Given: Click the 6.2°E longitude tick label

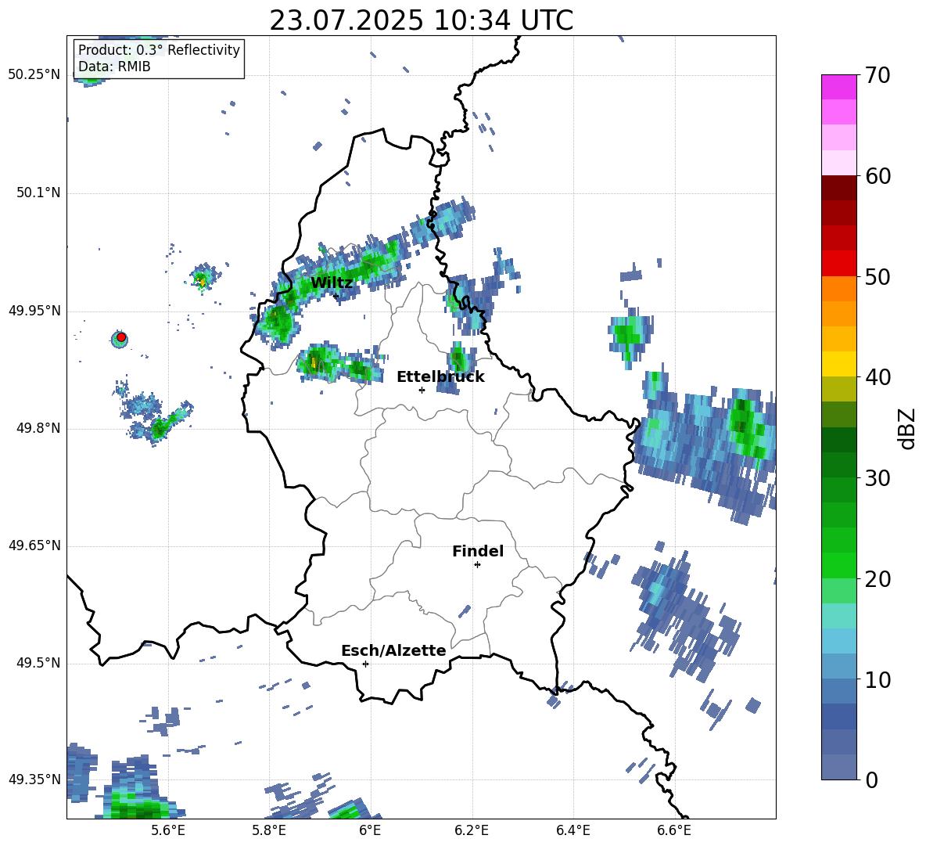Looking at the screenshot, I should pyautogui.click(x=472, y=830).
